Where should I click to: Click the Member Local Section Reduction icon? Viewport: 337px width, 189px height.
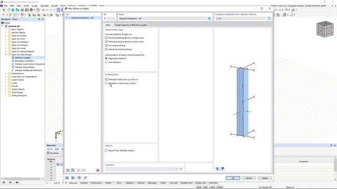point(13,64)
